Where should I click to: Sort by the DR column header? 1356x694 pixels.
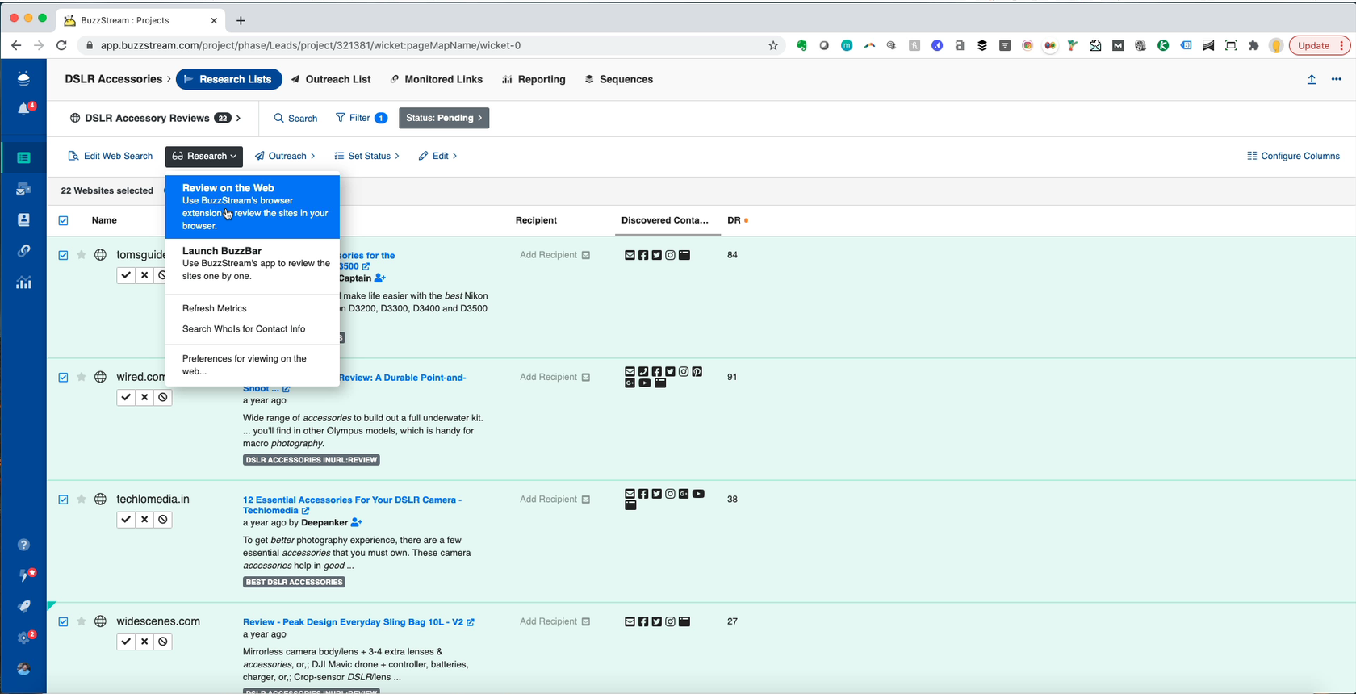pyautogui.click(x=734, y=220)
